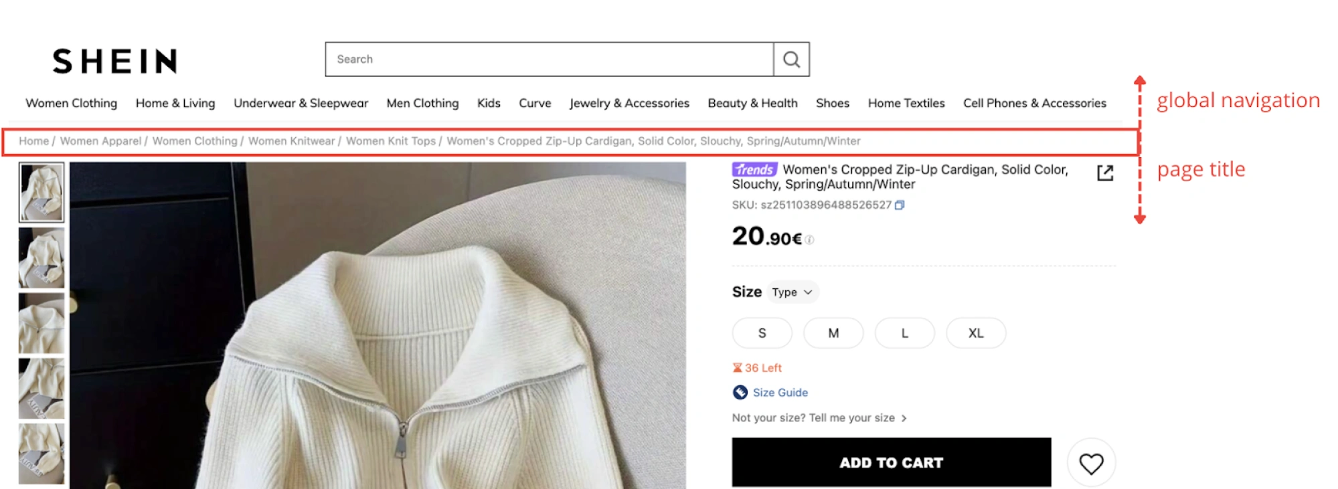Image resolution: width=1338 pixels, height=489 pixels.
Task: Click the share icon beside the product title
Action: pos(1104,173)
